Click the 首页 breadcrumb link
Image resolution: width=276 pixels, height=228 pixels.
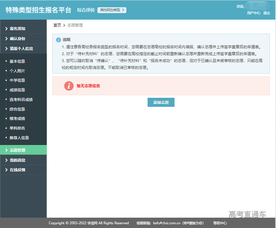57,25
